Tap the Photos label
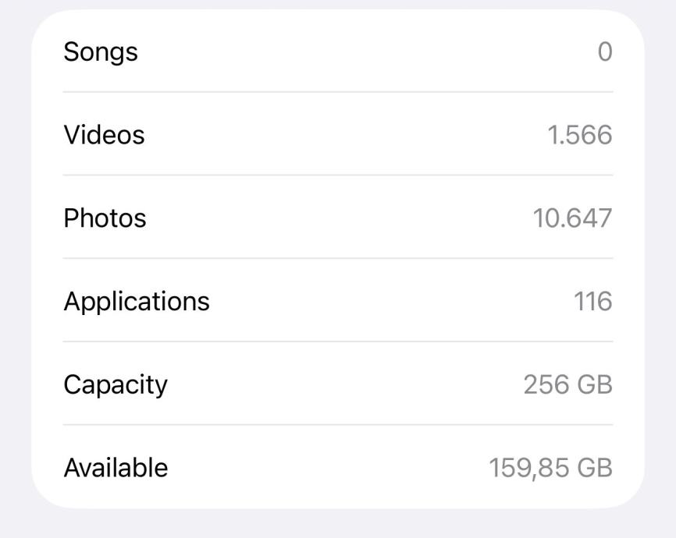Viewport: 676px width, 538px height. 105,218
